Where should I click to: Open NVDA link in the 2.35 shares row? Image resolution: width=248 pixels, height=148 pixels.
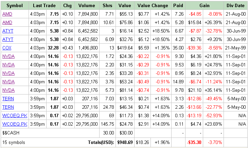coord(8,73)
